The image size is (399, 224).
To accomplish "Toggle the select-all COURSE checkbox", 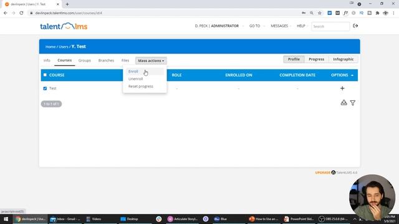I will pos(45,75).
